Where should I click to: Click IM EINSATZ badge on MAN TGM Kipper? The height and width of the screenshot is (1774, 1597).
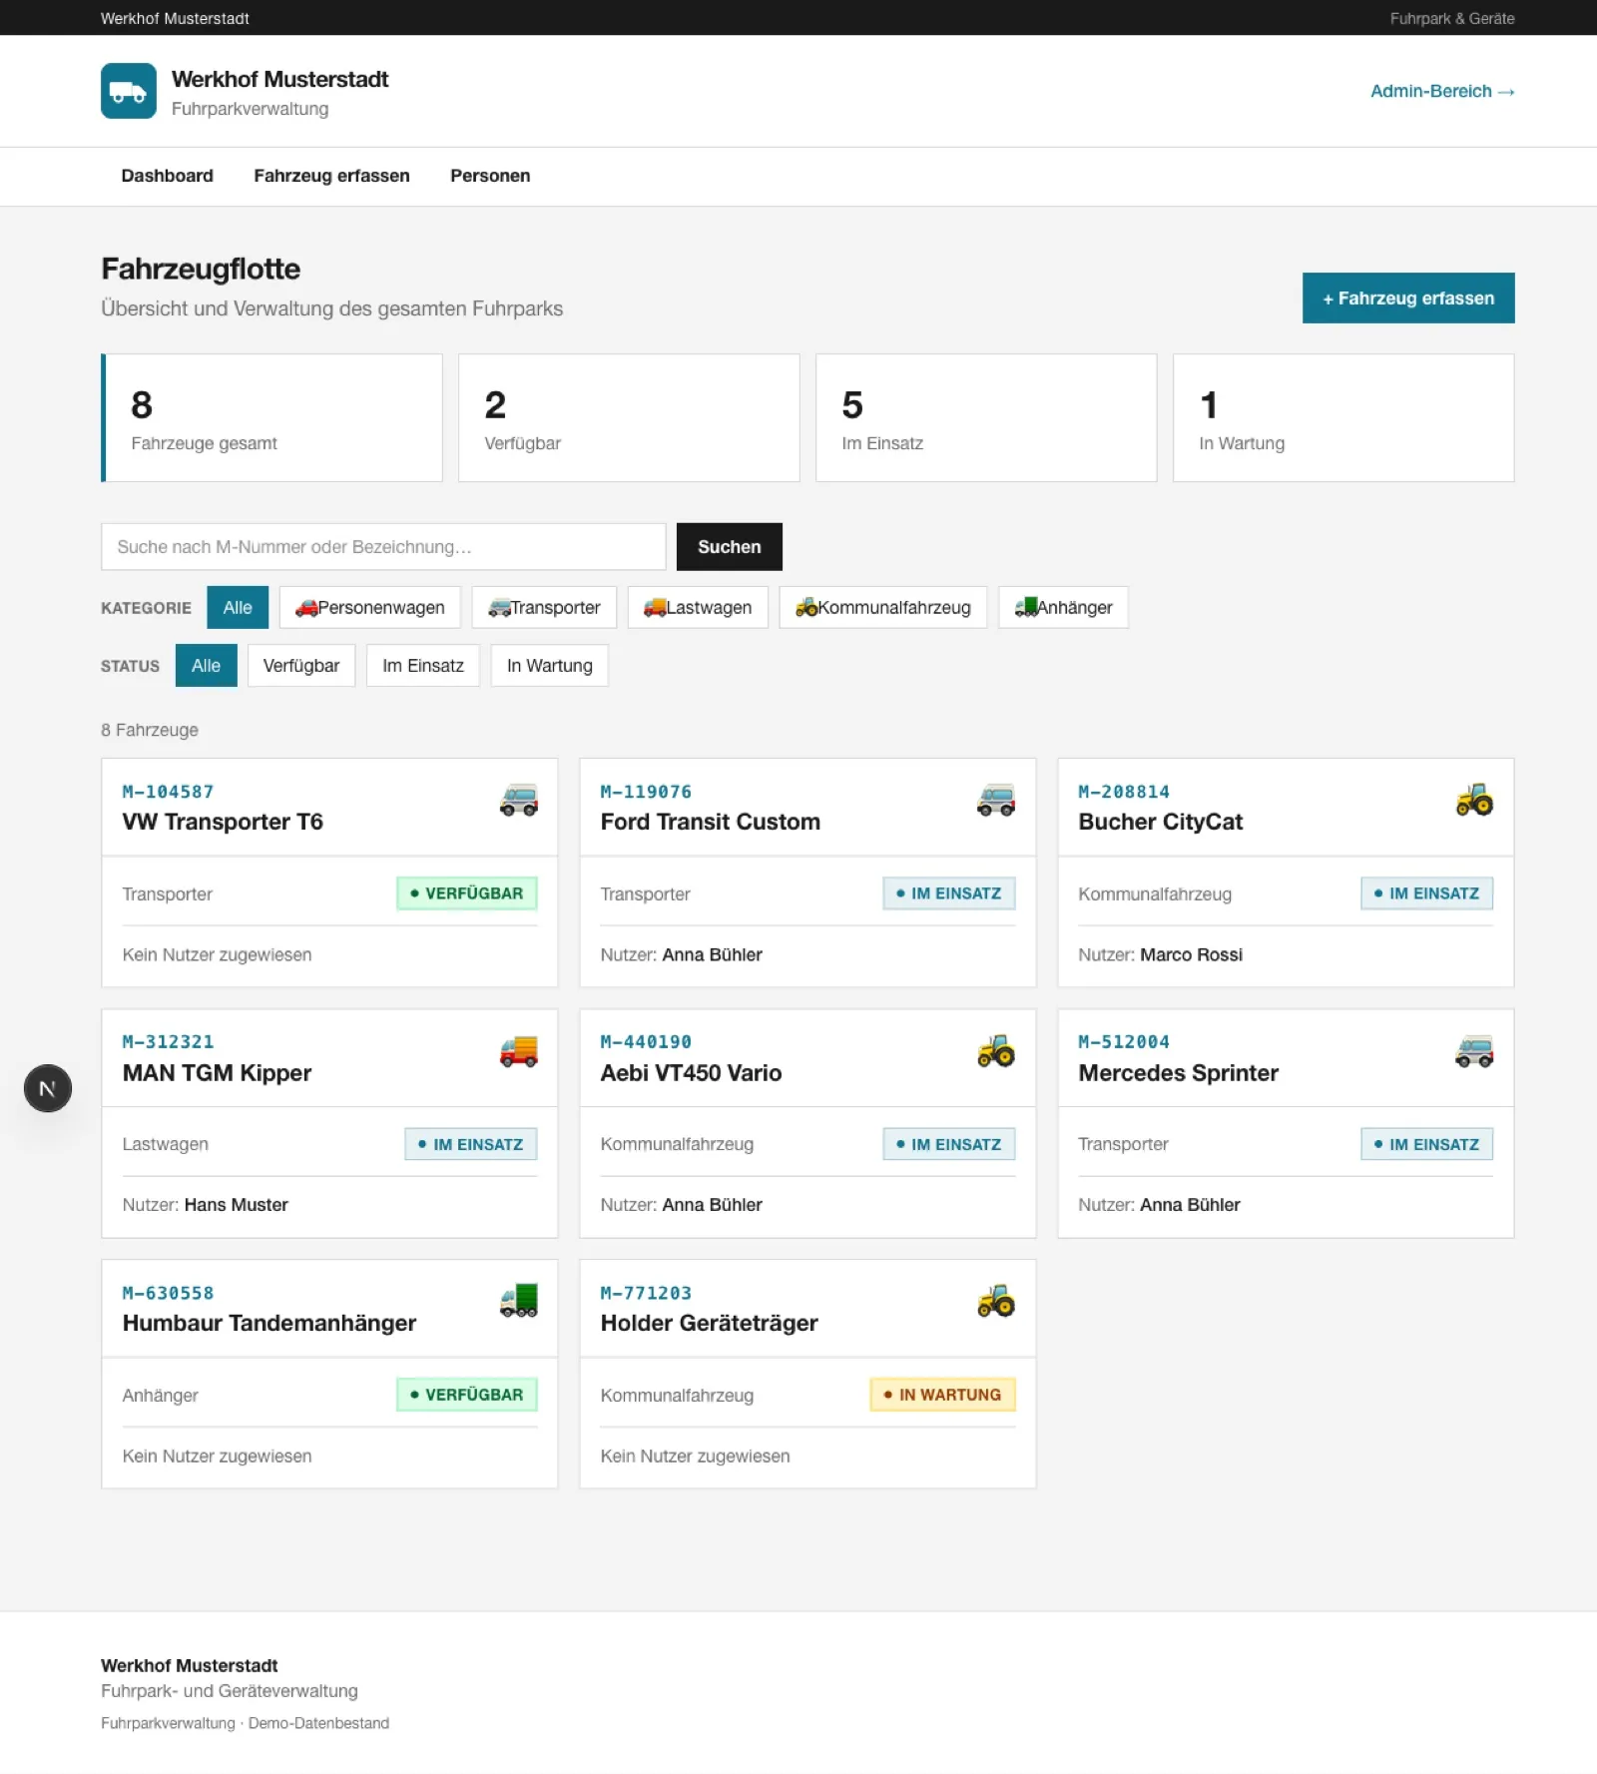pyautogui.click(x=471, y=1144)
